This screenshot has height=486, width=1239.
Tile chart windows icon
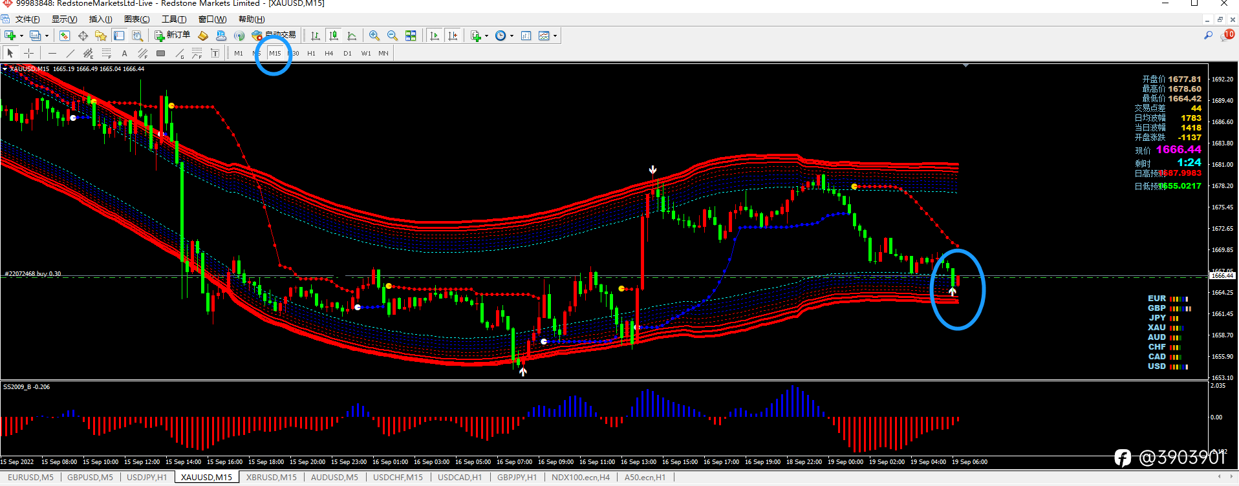[411, 36]
